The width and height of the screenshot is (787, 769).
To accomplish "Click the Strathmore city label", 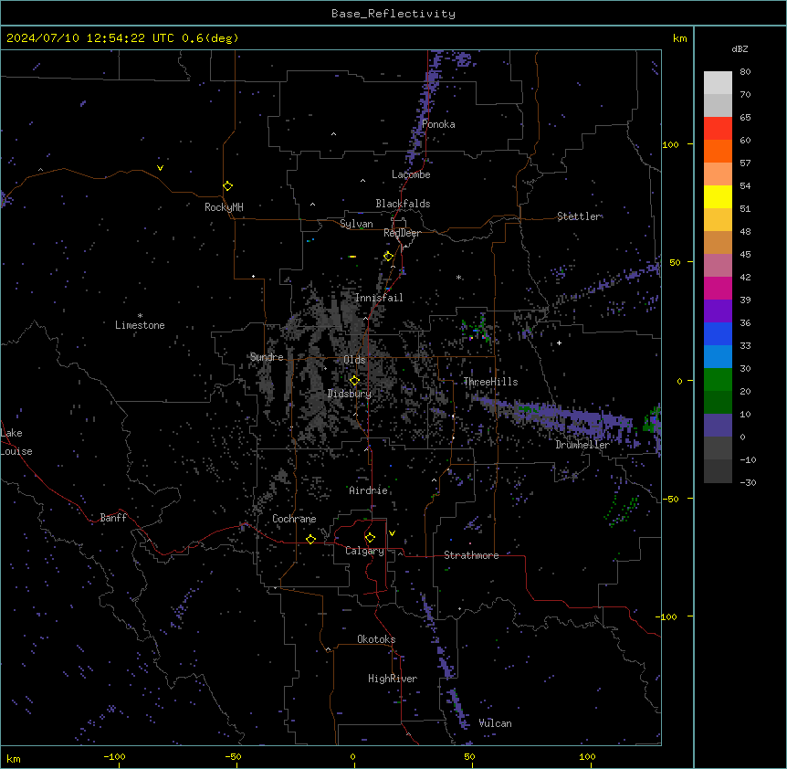I will click(x=471, y=555).
